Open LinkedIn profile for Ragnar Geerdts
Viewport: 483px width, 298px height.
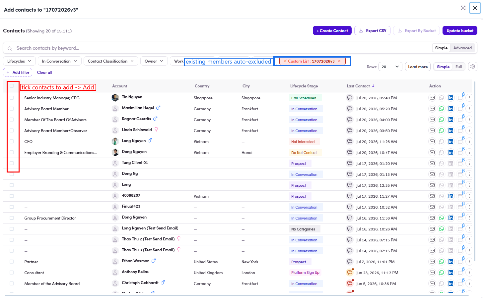click(x=451, y=120)
